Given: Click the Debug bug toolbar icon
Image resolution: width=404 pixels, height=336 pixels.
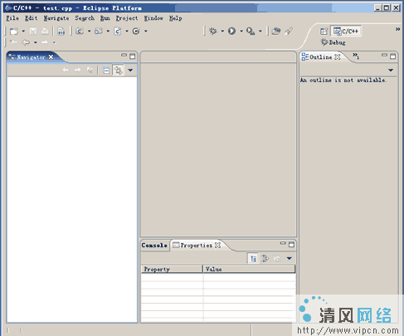Looking at the screenshot, I should click(213, 31).
